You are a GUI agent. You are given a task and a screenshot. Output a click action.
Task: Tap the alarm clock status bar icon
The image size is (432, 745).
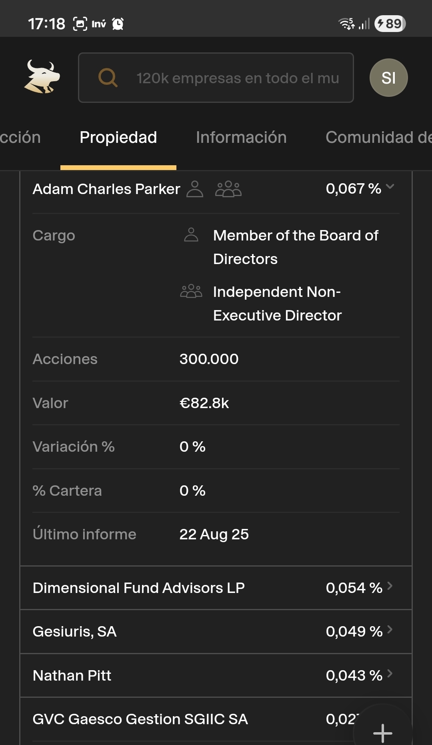point(118,24)
